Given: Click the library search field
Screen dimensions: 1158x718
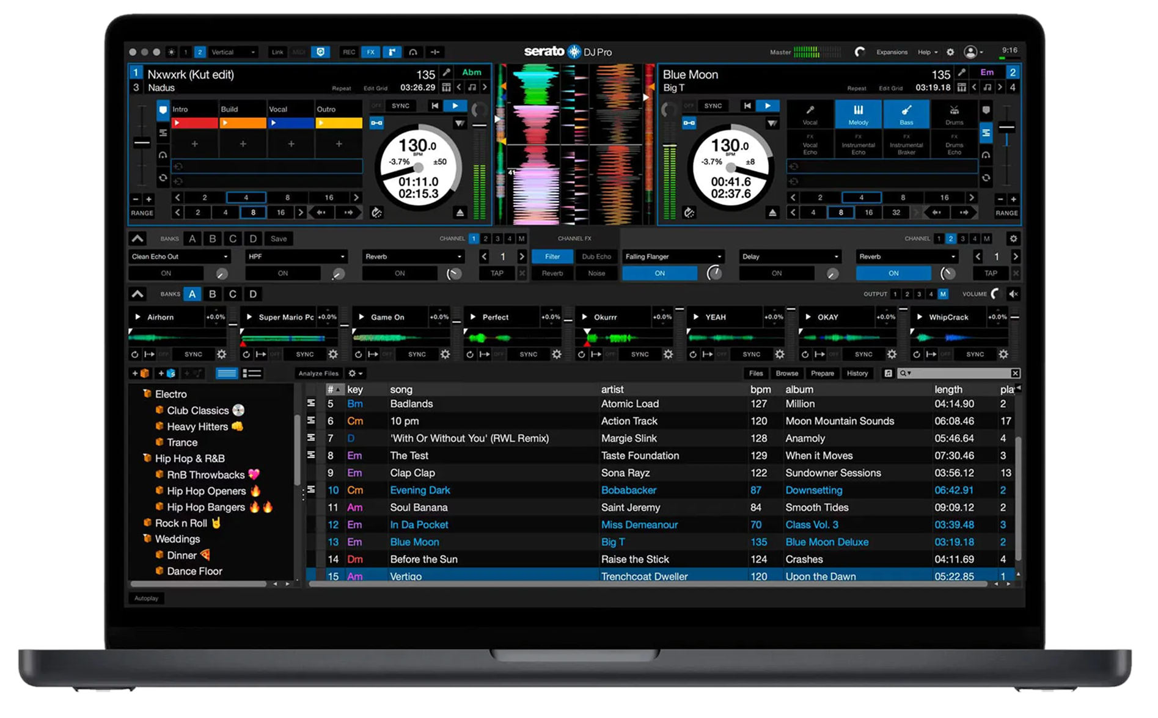Looking at the screenshot, I should 958,373.
